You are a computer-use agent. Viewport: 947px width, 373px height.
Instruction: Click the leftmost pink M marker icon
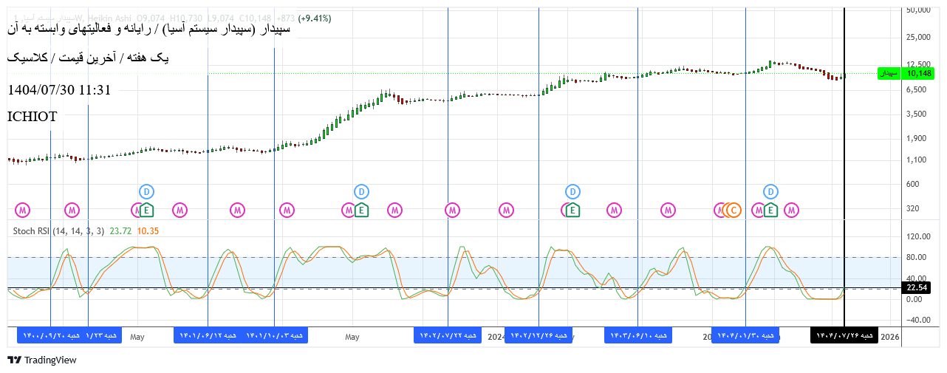tap(24, 211)
